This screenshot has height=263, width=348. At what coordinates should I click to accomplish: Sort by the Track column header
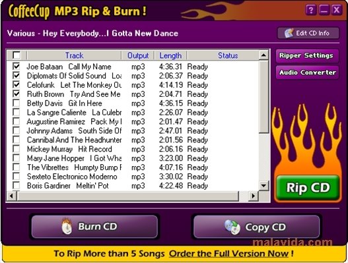coord(74,55)
